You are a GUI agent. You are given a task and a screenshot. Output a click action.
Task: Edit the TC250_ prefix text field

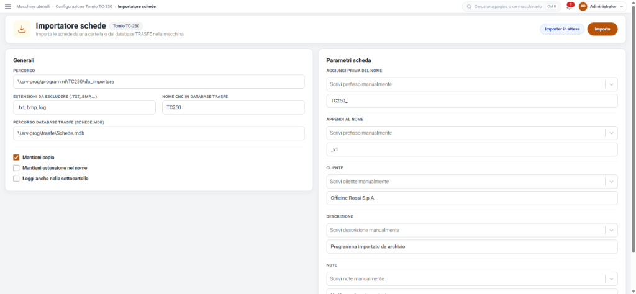472,101
